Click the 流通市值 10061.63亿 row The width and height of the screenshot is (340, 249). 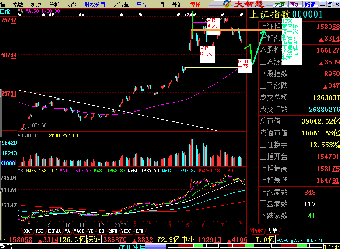299,133
